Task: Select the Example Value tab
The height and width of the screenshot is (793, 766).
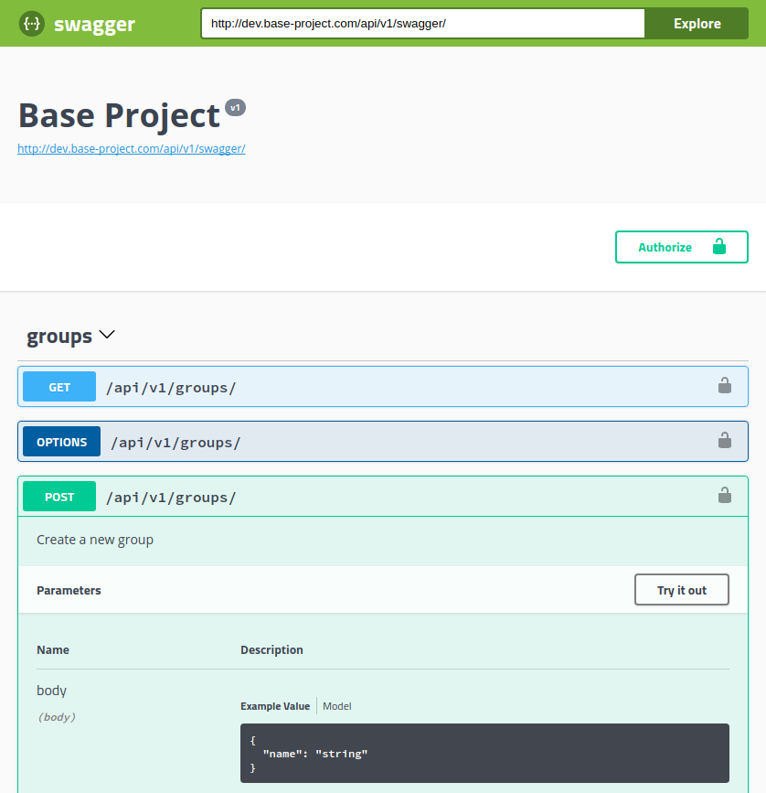Action: click(x=275, y=705)
